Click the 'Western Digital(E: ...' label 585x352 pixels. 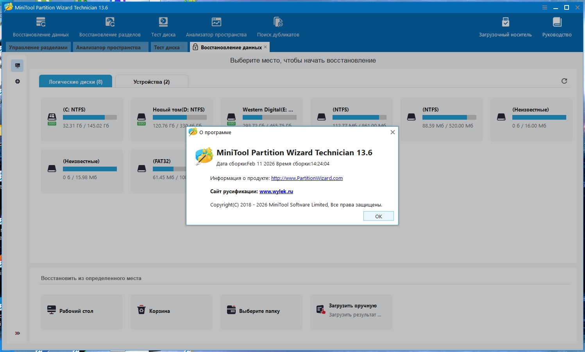[x=268, y=110]
